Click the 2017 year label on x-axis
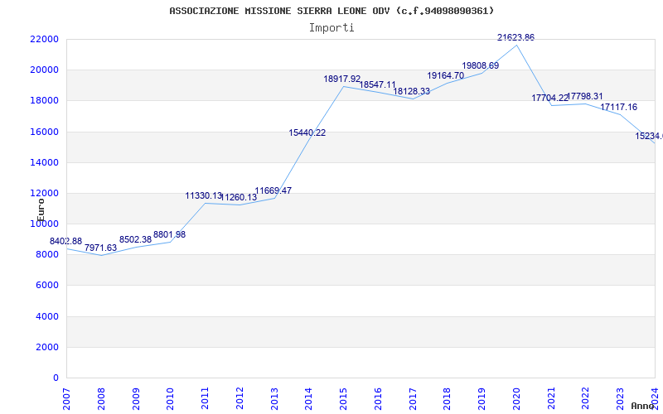The height and width of the screenshot is (414, 663). (413, 399)
